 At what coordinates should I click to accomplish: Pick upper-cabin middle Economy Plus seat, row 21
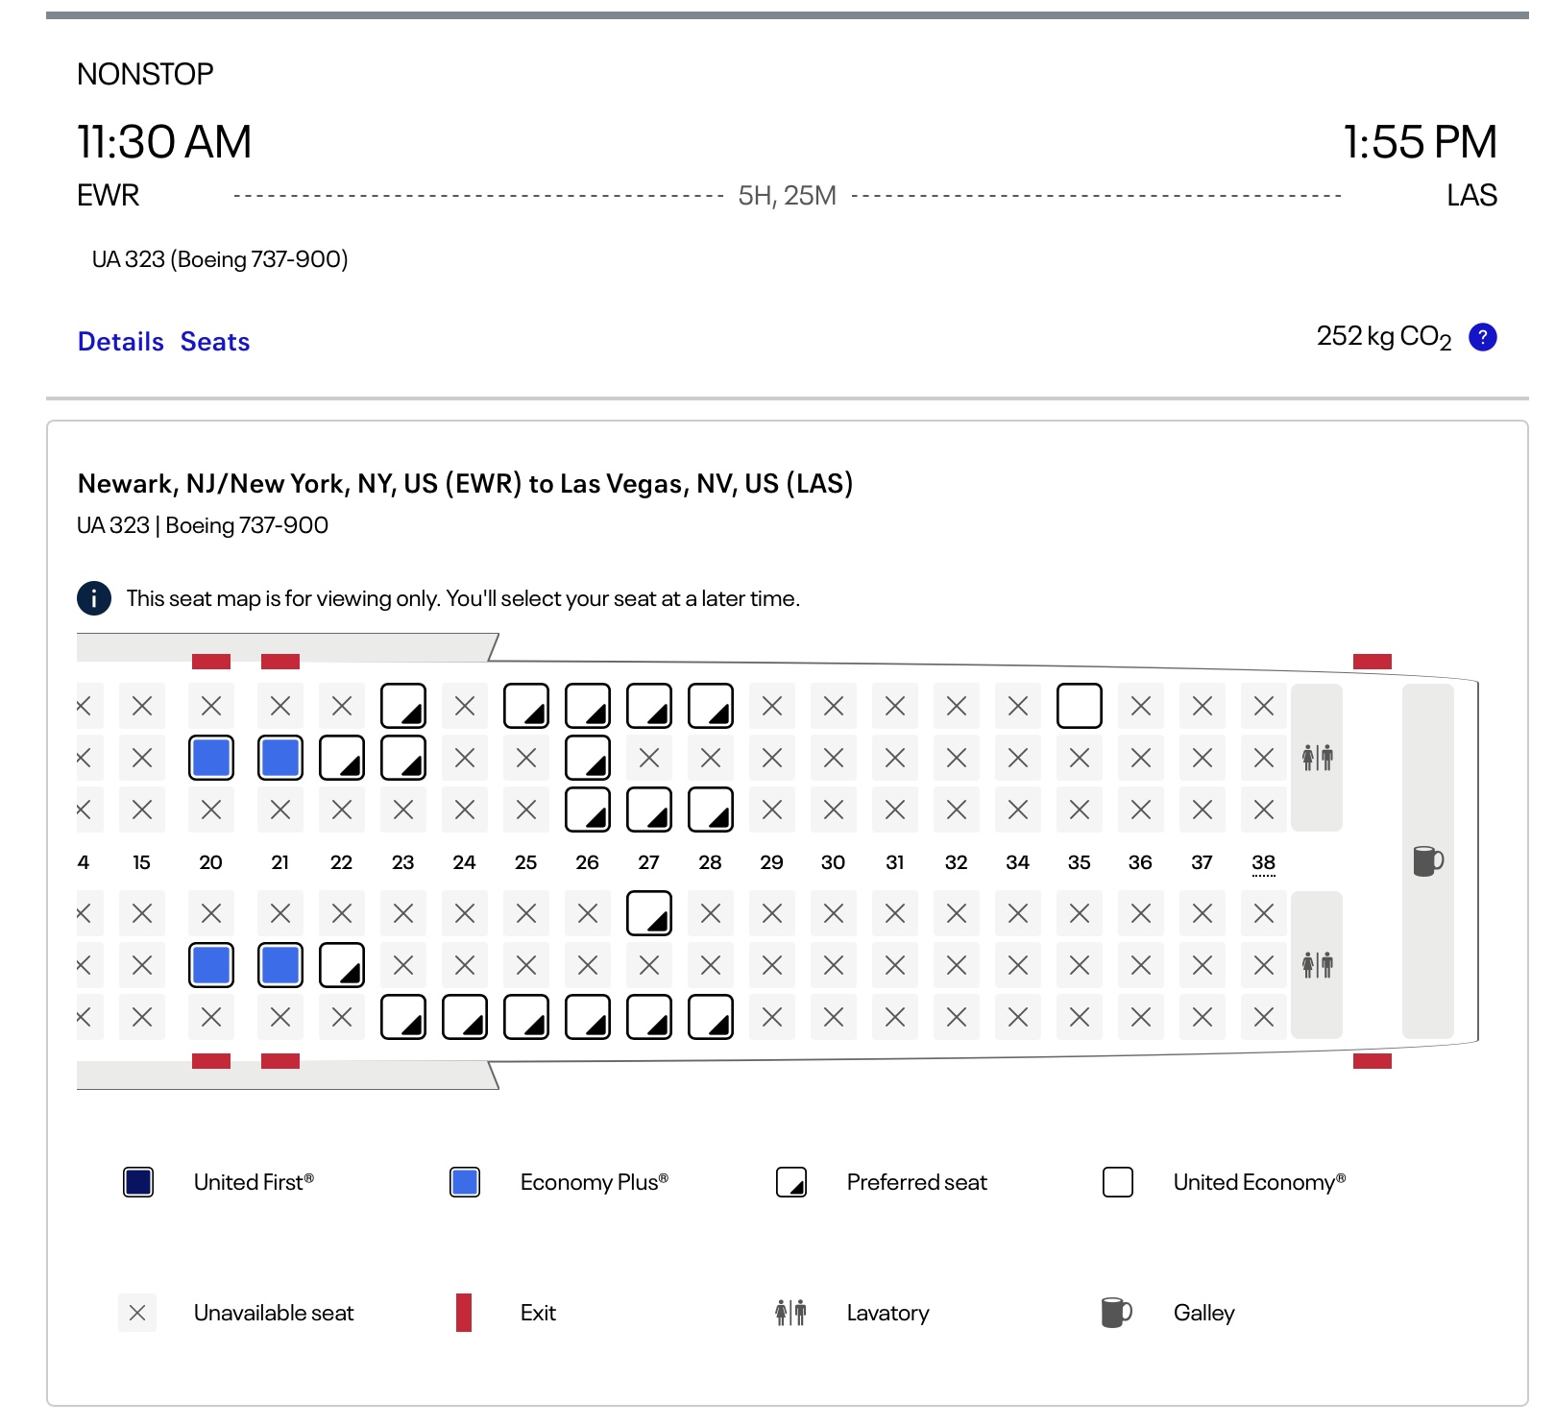(x=280, y=758)
